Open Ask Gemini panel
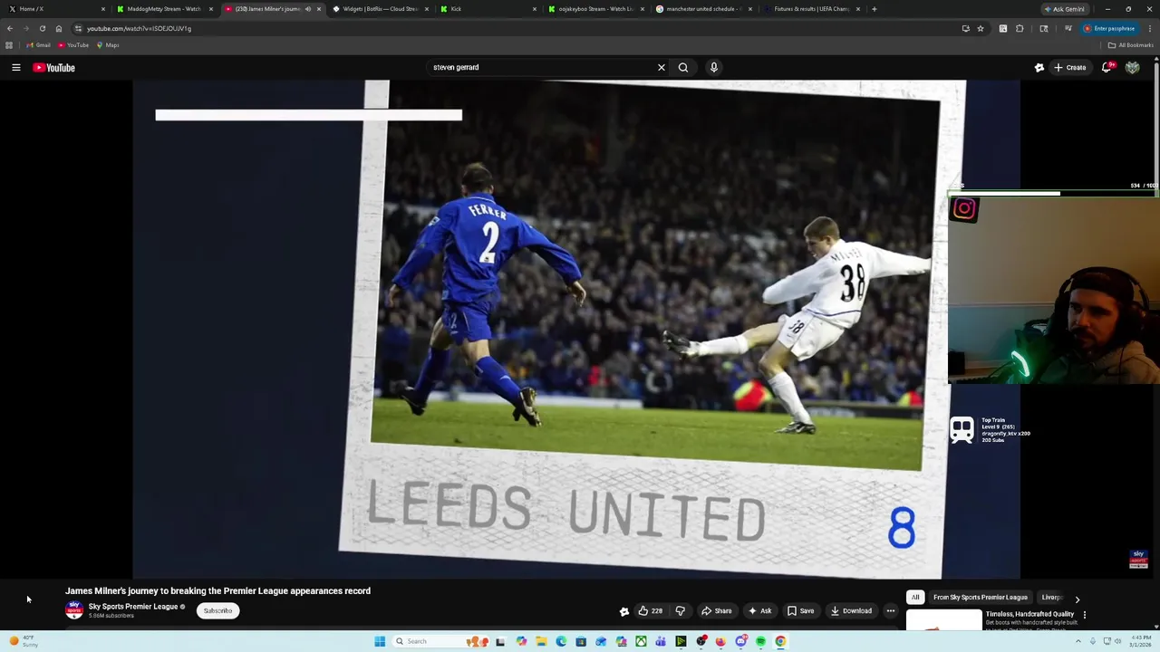The height and width of the screenshot is (652, 1160). pos(1064,9)
